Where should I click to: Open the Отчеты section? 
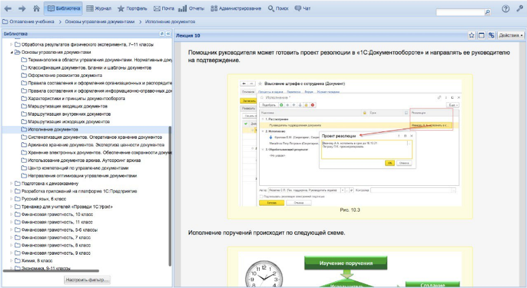coord(191,8)
